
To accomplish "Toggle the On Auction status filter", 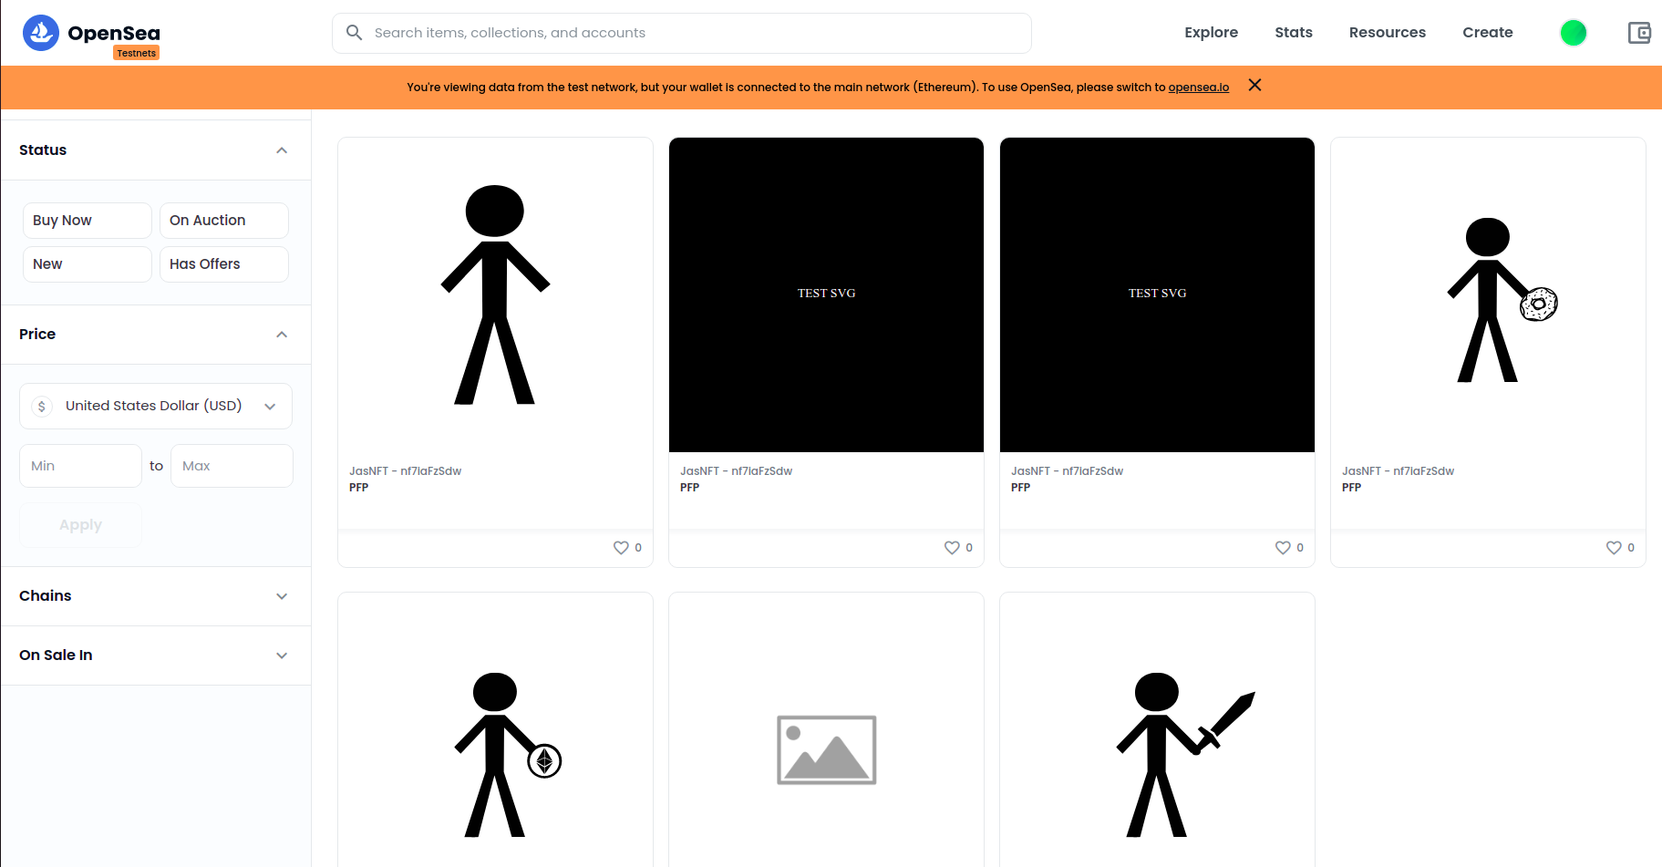I will [x=224, y=221].
